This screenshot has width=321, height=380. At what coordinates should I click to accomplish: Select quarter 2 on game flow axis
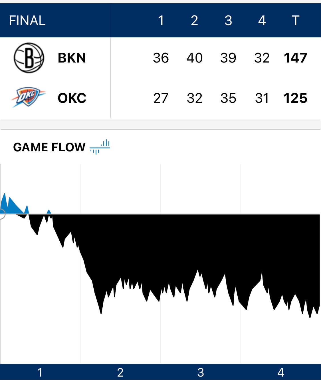pos(120,372)
